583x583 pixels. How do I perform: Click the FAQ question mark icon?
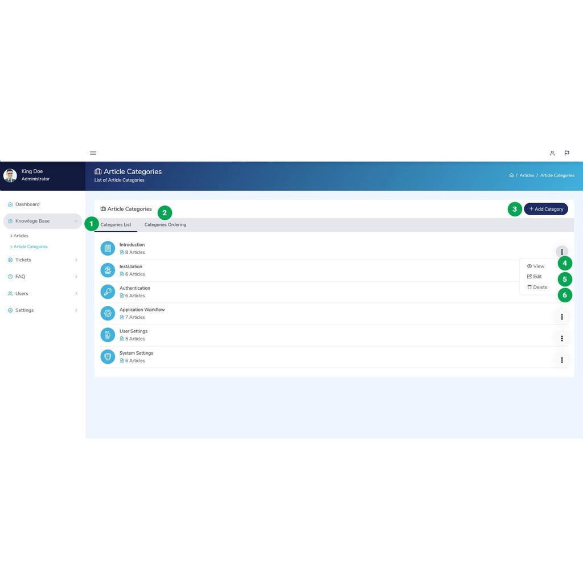click(10, 277)
